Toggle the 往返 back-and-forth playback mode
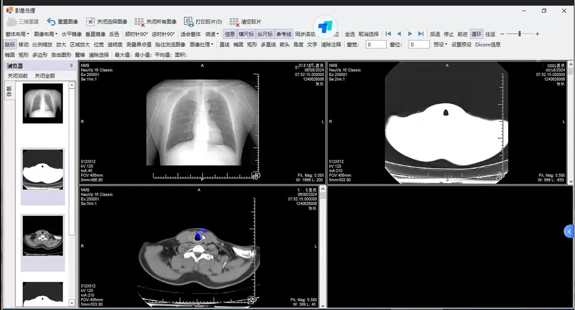This screenshot has width=575, height=310. tap(490, 34)
